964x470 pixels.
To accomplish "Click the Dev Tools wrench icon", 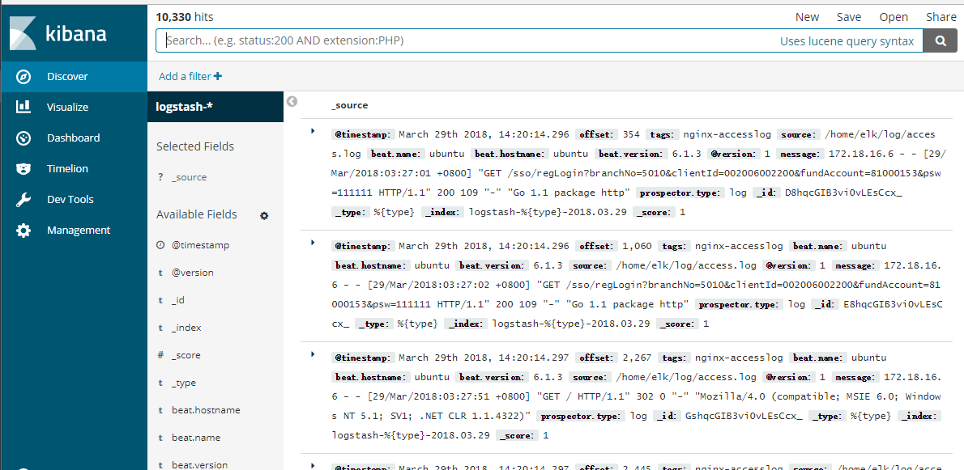I will (23, 200).
